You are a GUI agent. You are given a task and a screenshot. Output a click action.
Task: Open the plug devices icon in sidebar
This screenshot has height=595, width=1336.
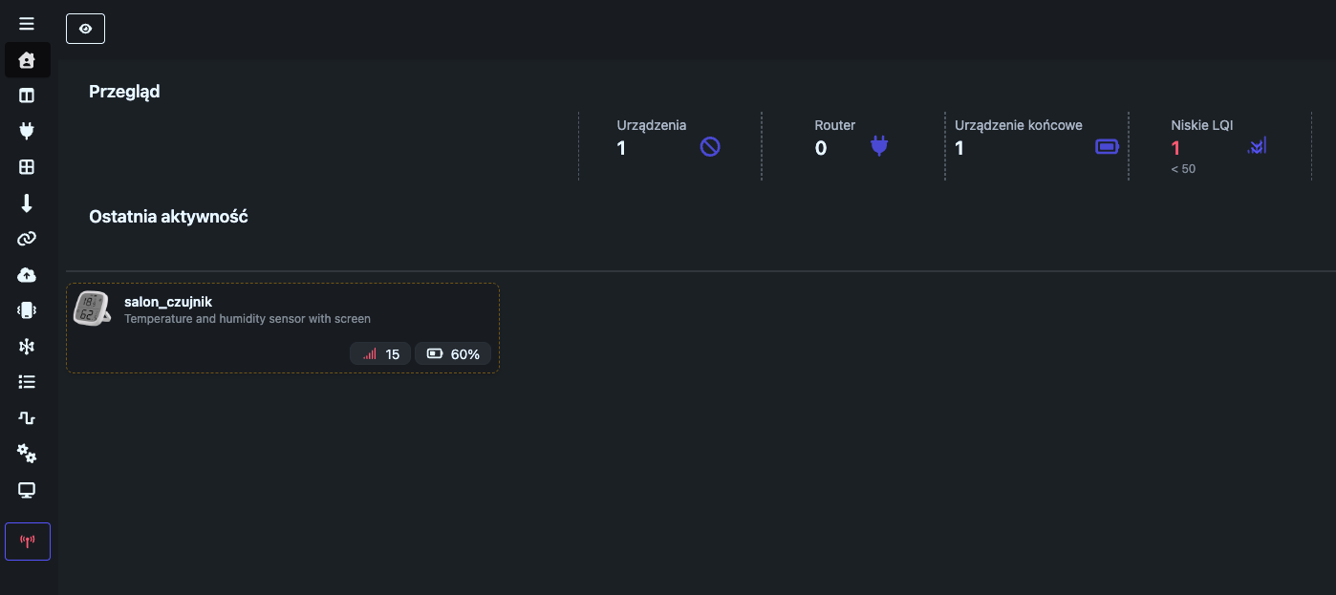pyautogui.click(x=27, y=131)
